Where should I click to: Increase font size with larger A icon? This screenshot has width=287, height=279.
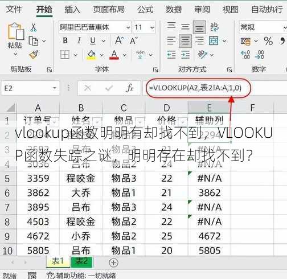(x=120, y=40)
